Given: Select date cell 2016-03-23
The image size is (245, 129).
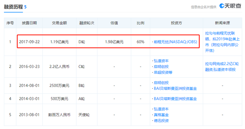Looking at the screenshot, I should coord(29,67).
